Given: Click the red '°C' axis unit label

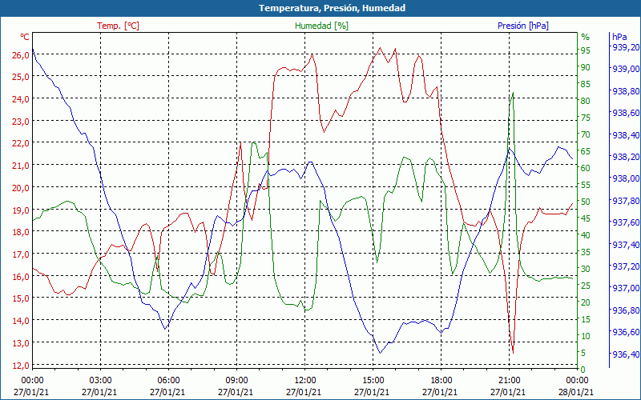Looking at the screenshot, I should pos(25,37).
